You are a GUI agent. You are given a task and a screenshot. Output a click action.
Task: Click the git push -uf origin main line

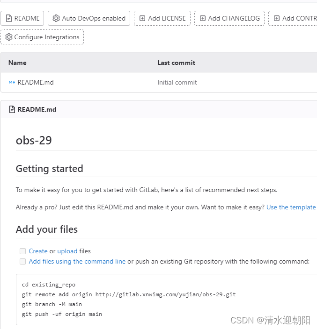pos(62,314)
